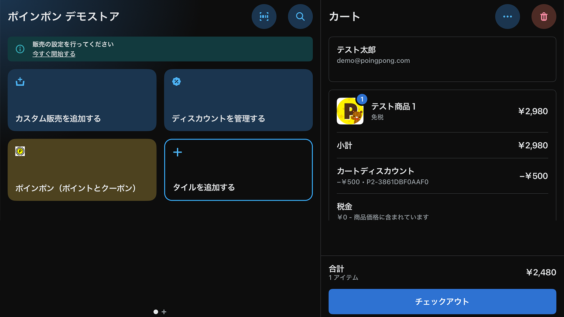The height and width of the screenshot is (317, 564).
Task: Open ポインポン（ポイントとクーポン）tile
Action: [x=82, y=170]
